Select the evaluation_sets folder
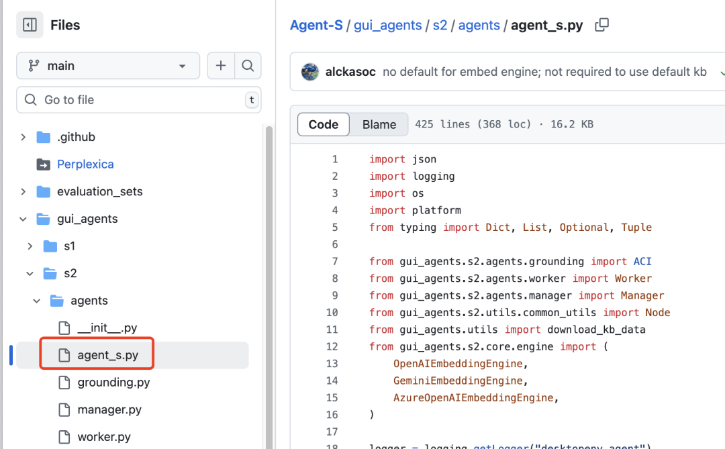Screen dimensions: 725x449 (x=99, y=192)
